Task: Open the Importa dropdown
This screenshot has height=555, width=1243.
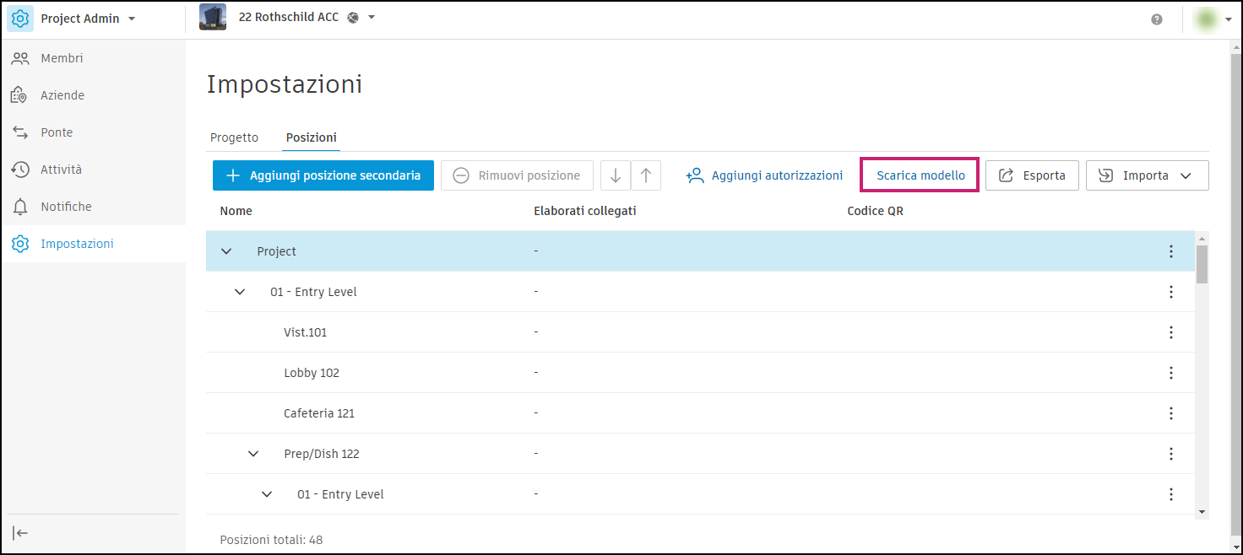Action: coord(1147,175)
